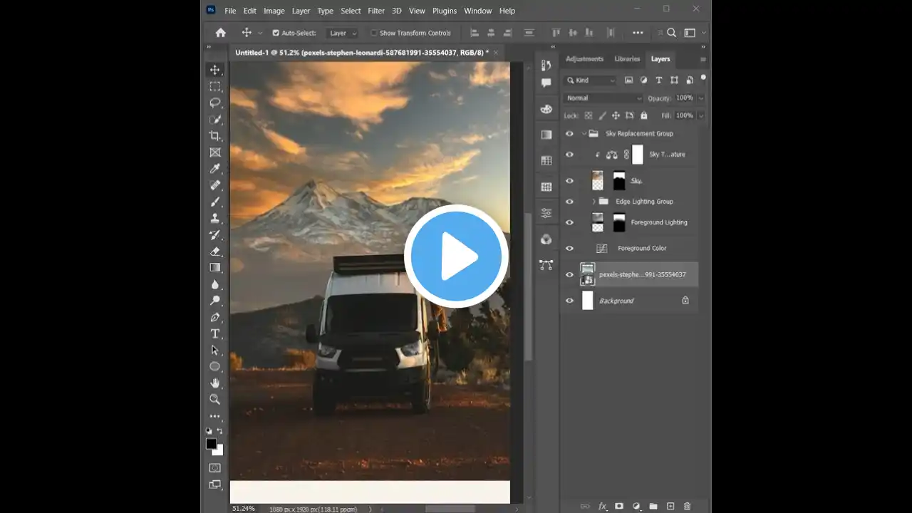The height and width of the screenshot is (513, 912).
Task: Select the Gradient tool
Action: (x=214, y=267)
